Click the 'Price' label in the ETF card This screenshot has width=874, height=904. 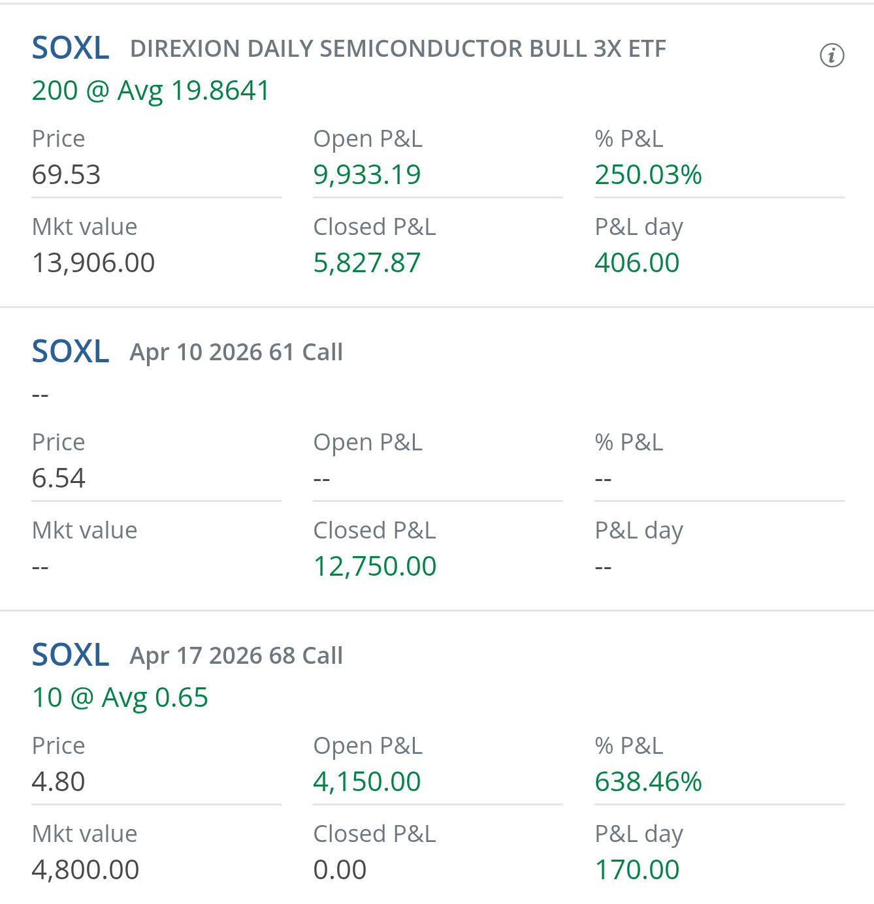pos(59,139)
